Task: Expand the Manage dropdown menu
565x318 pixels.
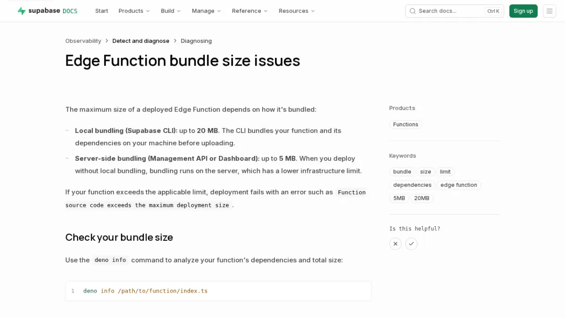Action: tap(206, 11)
